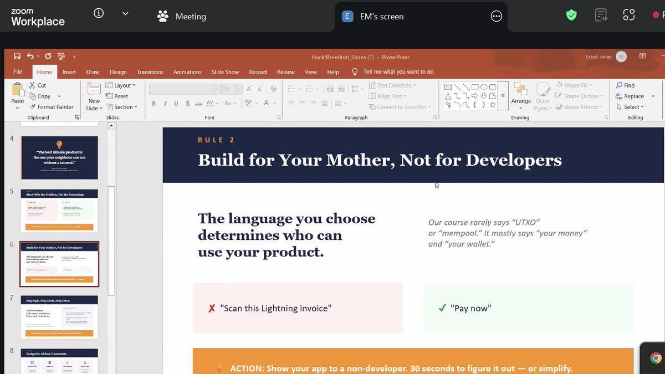
Task: Open the Text Direction dropdown
Action: [393, 85]
